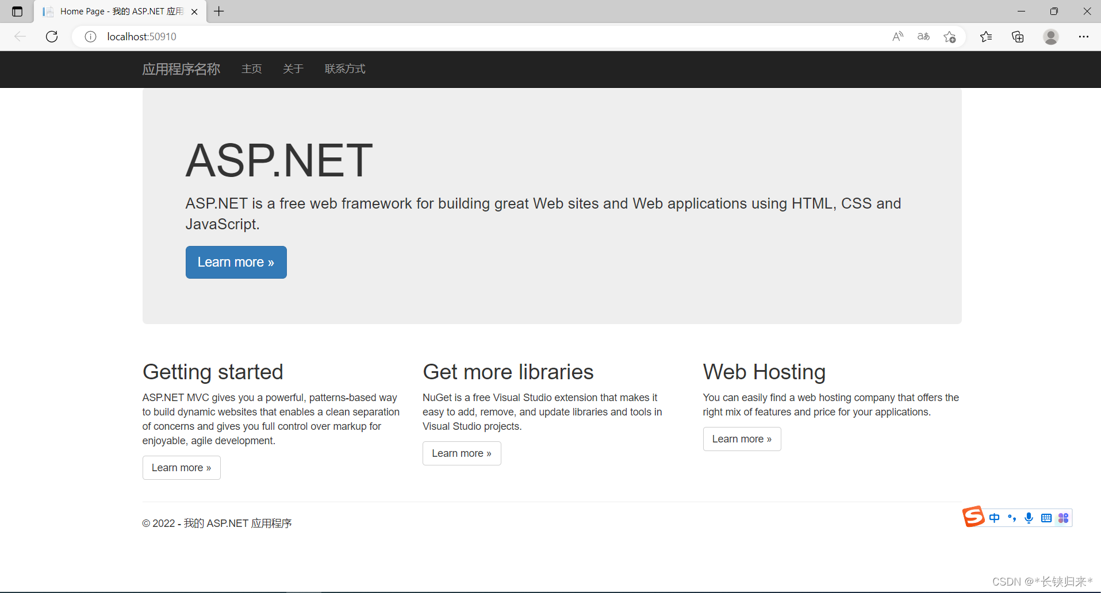
Task: Toggle Chinese/English input with 中 icon
Action: click(x=995, y=517)
